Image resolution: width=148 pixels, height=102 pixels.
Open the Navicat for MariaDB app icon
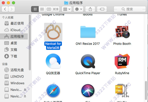pyautogui.click(x=53, y=32)
